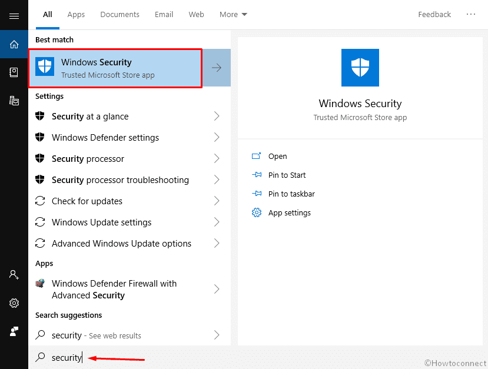Image resolution: width=488 pixels, height=369 pixels.
Task: Switch to the Apps tab
Action: click(x=76, y=15)
